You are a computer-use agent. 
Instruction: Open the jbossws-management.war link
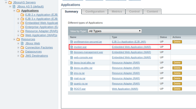pyautogui.click(x=88, y=52)
